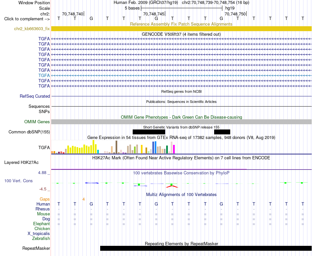
Task: Click the first G in the base sequence row
Action: click(91, 18)
